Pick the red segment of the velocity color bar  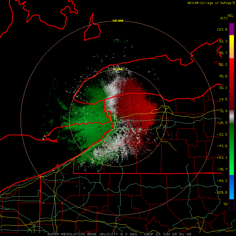click(232, 84)
